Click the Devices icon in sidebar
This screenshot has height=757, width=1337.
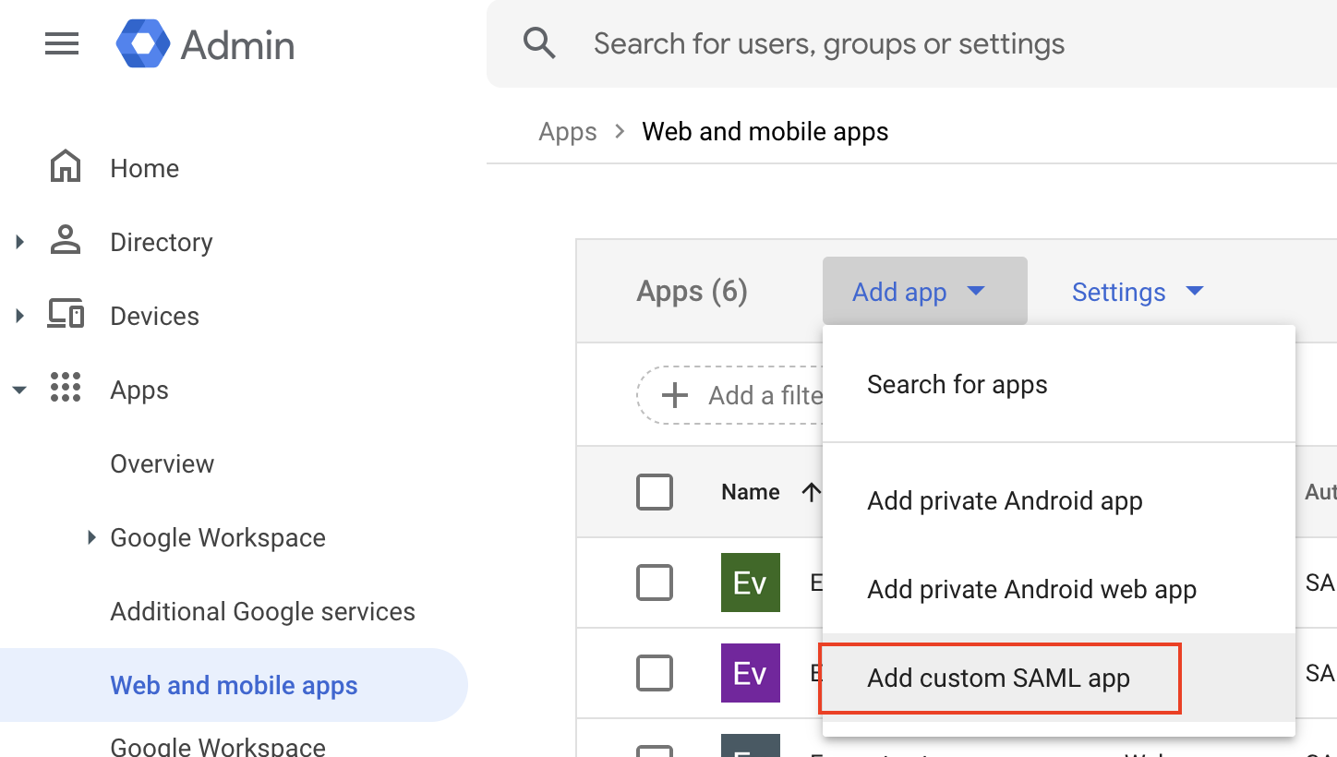(x=66, y=315)
